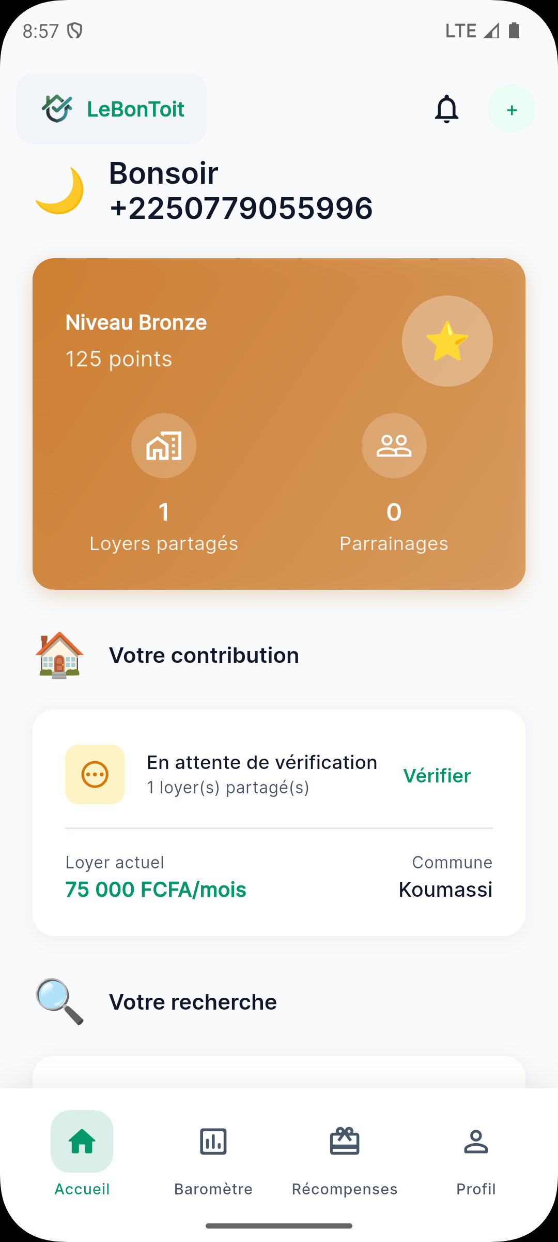558x1242 pixels.
Task: Tap the green plus add button
Action: click(x=512, y=109)
